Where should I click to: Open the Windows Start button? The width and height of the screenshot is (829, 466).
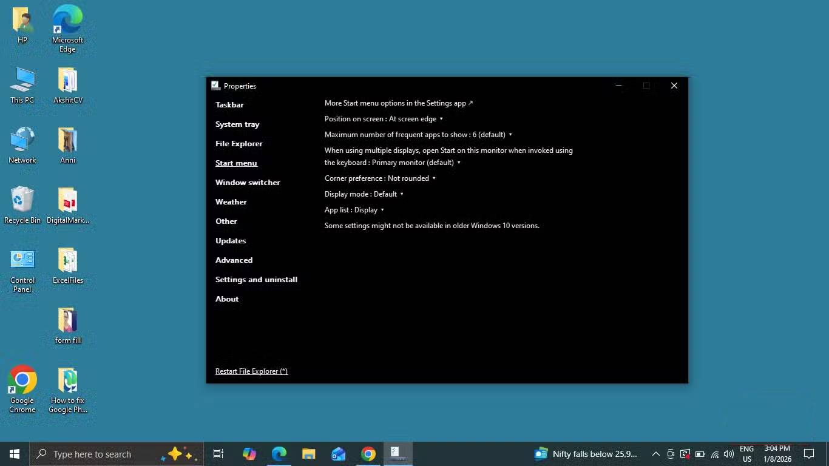click(x=15, y=454)
